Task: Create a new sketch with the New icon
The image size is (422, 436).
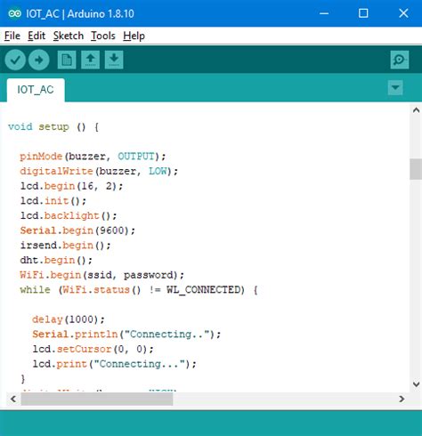Action: point(67,60)
